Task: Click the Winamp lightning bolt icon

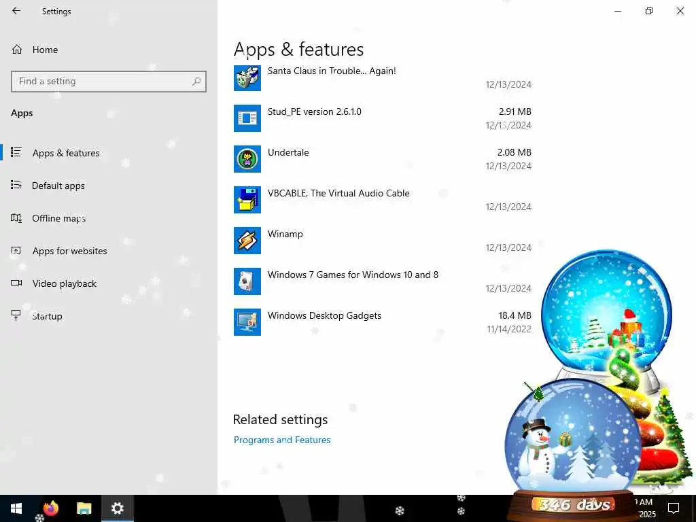Action: (x=247, y=241)
